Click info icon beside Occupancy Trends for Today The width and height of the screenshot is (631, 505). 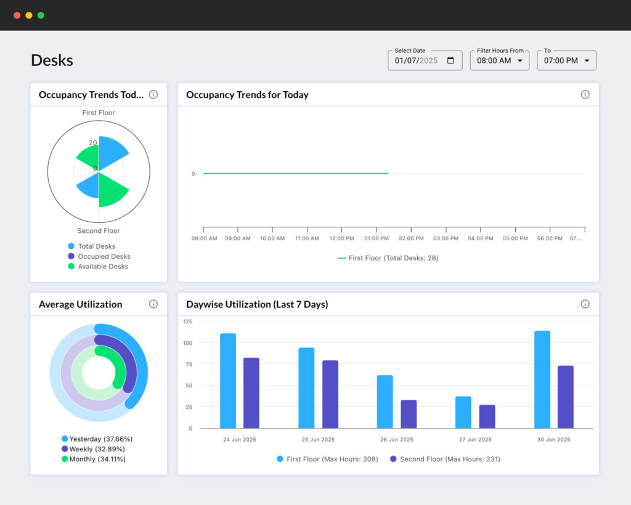pos(585,94)
